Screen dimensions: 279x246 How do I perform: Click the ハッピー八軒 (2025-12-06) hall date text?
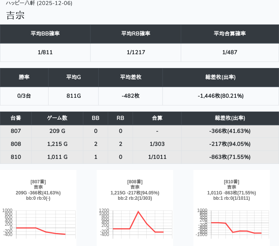pyautogui.click(x=39, y=3)
